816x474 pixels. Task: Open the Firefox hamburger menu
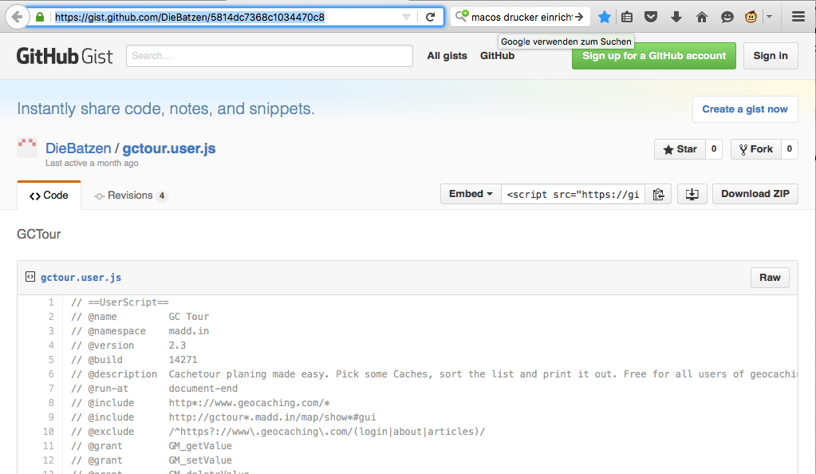[798, 17]
